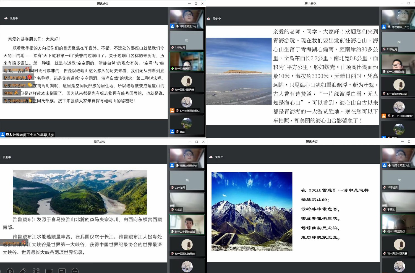This screenshot has width=415, height=273.
Task: Maximize the top-left 腾讯会议 window
Action: [196, 4]
